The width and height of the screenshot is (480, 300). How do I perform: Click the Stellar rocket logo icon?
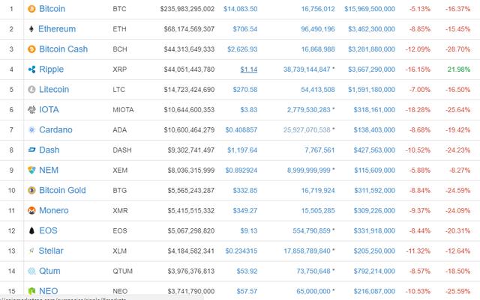pos(31,251)
